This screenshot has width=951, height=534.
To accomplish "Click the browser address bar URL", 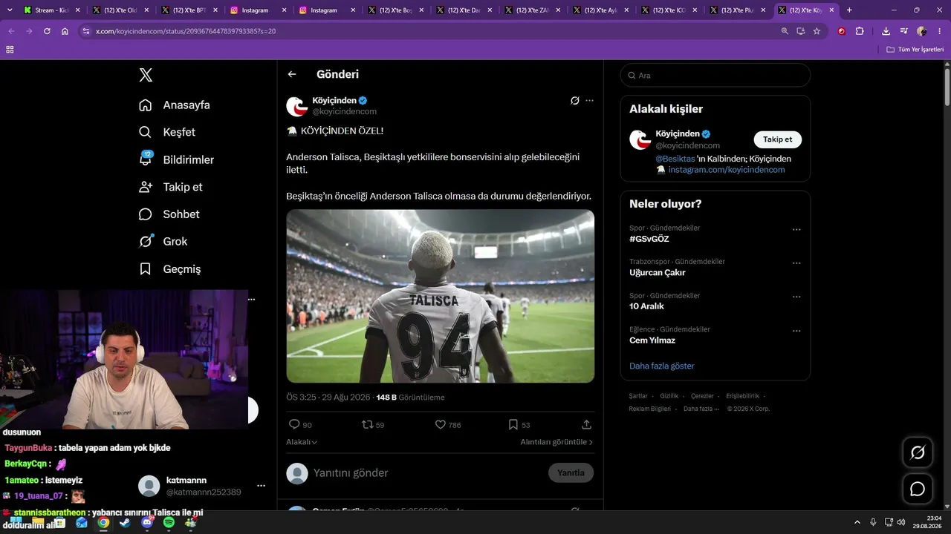I will pos(186,31).
